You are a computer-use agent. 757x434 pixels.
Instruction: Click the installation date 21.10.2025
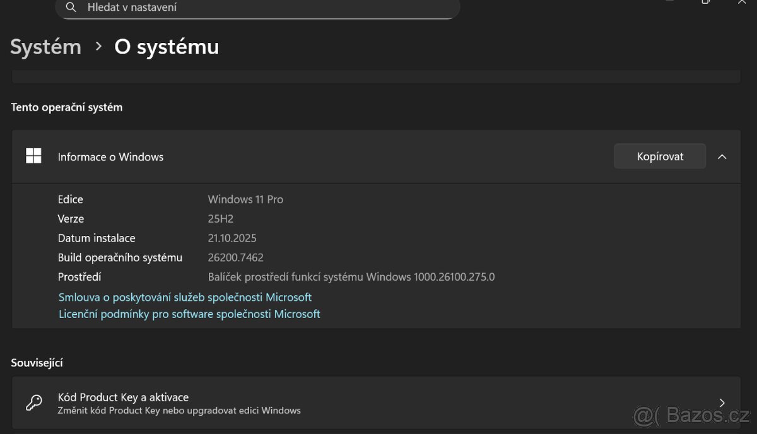[232, 238]
